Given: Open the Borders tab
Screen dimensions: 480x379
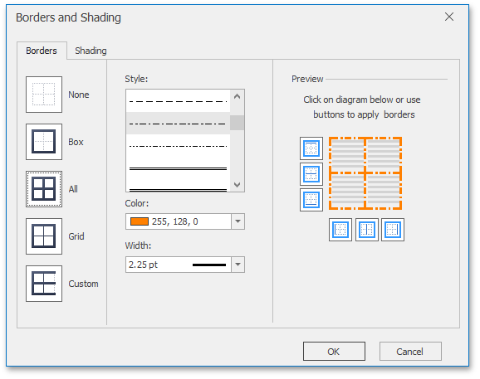Looking at the screenshot, I should point(42,51).
